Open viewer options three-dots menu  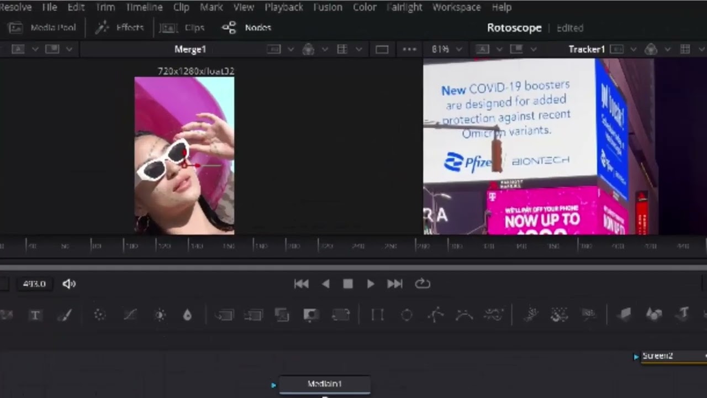(410, 49)
